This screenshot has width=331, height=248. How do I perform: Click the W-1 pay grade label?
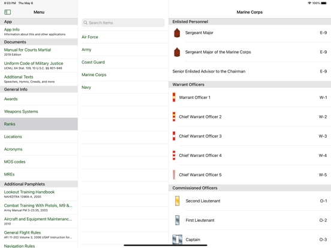pos(323,98)
